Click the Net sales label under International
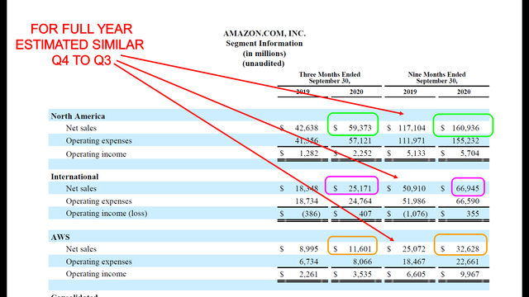This screenshot has height=297, width=529. 81,189
